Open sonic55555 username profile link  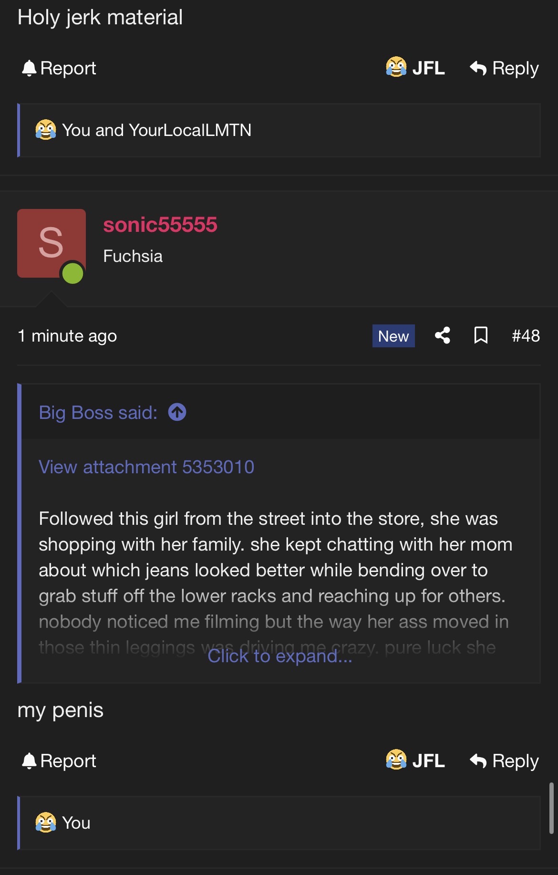pyautogui.click(x=160, y=225)
